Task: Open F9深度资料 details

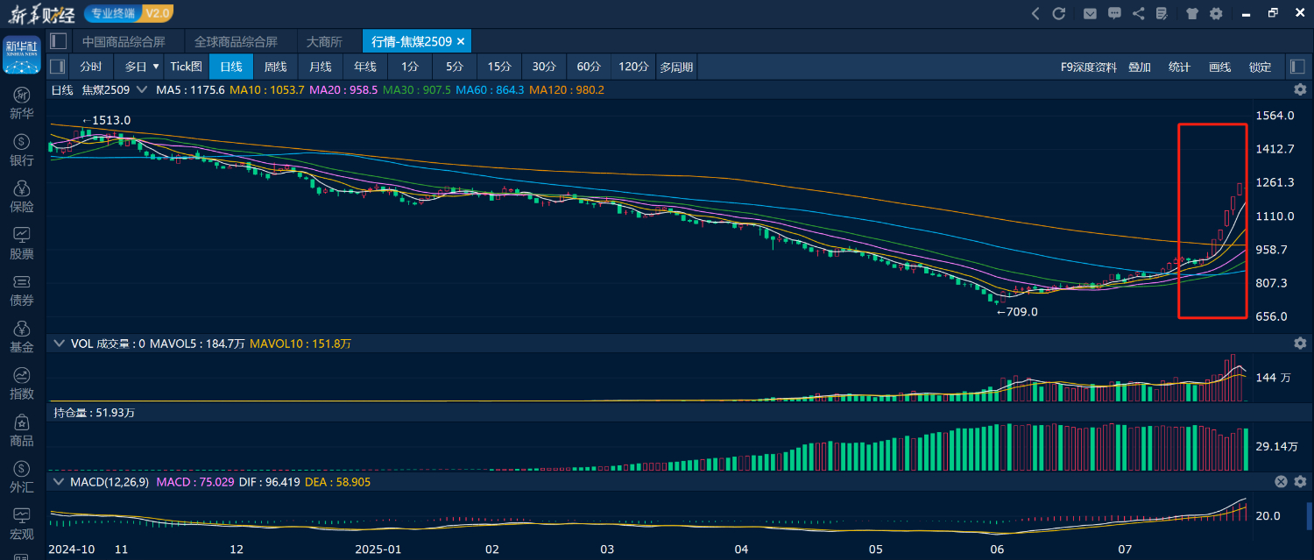Action: [1088, 67]
